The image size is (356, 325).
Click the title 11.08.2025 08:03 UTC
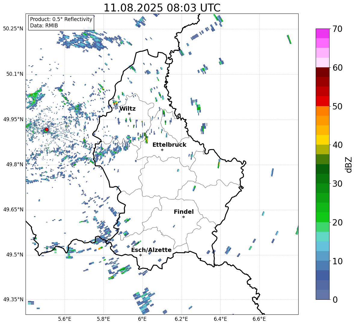point(162,8)
